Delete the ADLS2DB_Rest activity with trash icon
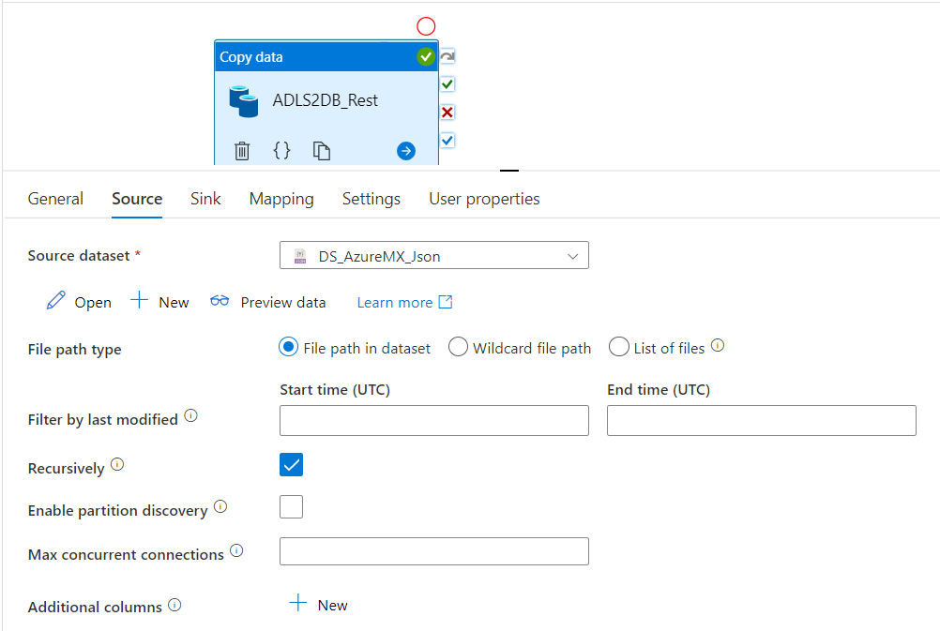The image size is (940, 631). coord(242,150)
